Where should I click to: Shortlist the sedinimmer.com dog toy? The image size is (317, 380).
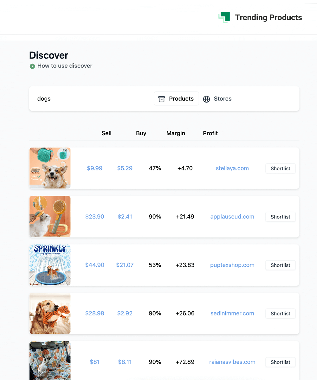280,313
